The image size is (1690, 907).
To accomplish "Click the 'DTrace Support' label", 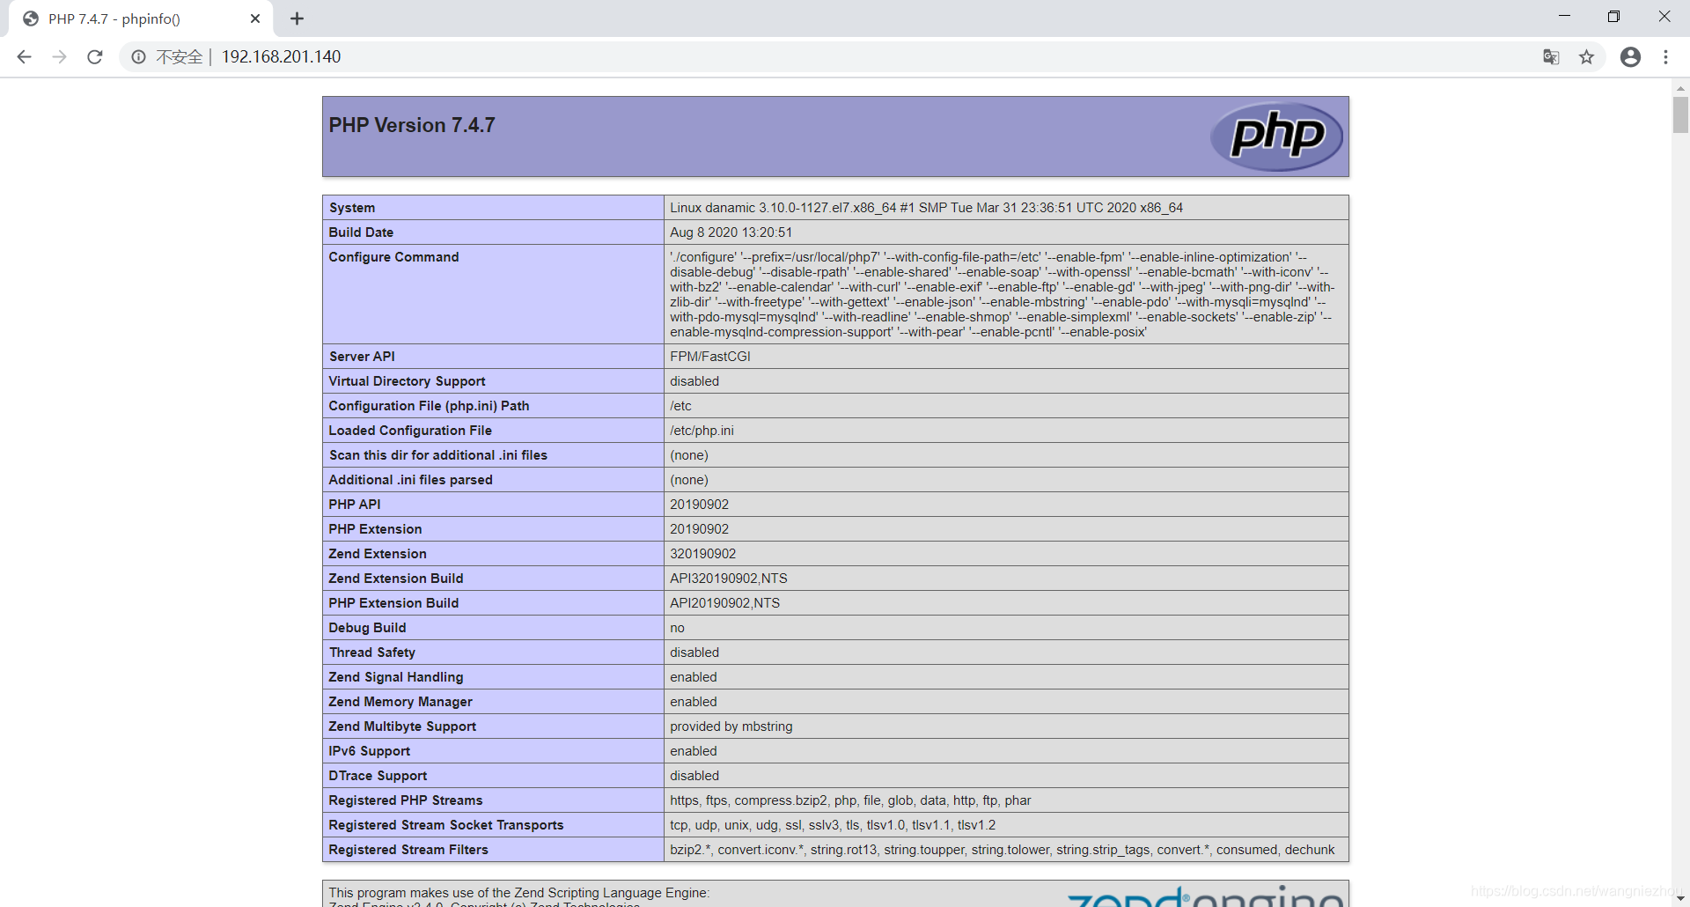I will [378, 776].
